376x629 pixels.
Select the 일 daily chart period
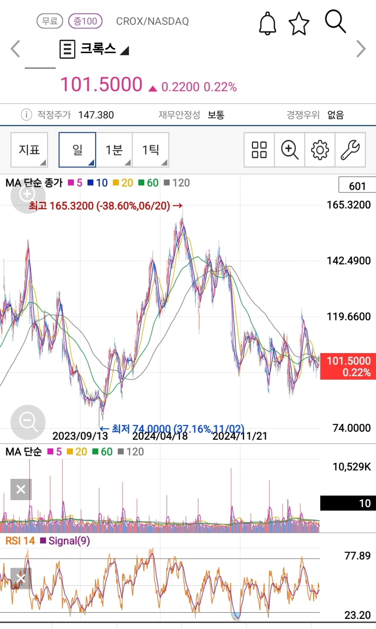(x=77, y=150)
